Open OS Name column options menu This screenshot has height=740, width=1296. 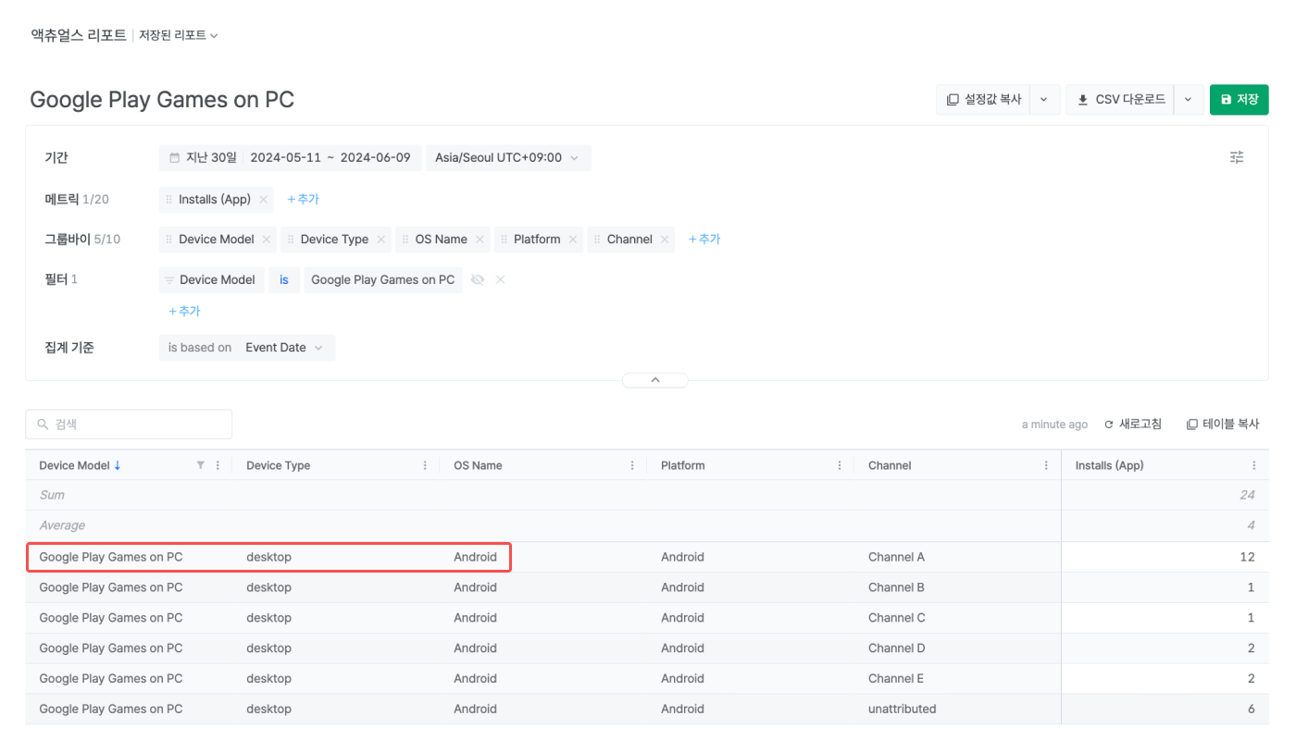point(632,465)
